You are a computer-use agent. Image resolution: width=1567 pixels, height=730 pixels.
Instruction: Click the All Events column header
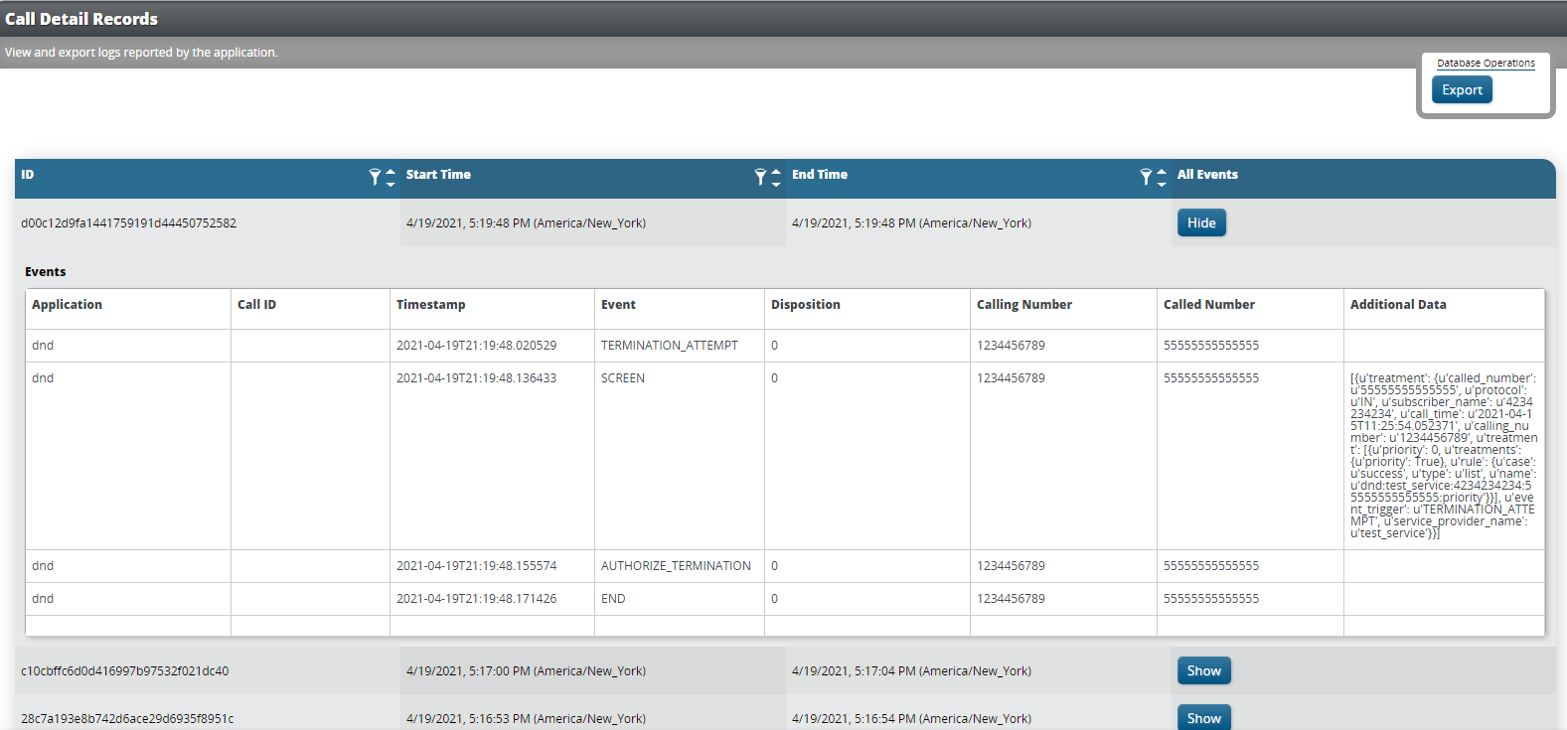pos(1207,174)
